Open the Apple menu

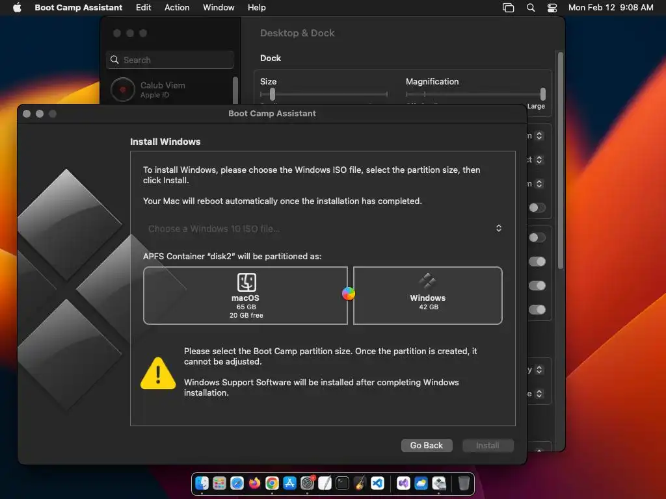coord(18,7)
